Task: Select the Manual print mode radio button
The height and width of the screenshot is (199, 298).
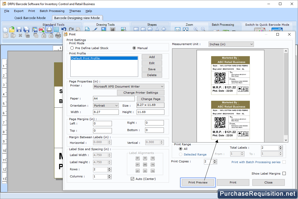Action: (x=134, y=48)
